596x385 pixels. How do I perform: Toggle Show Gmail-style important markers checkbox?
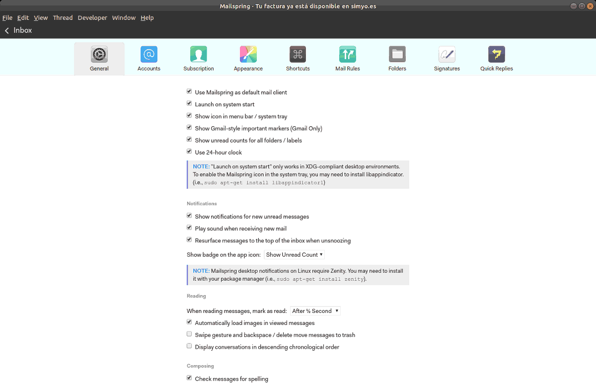click(x=189, y=127)
